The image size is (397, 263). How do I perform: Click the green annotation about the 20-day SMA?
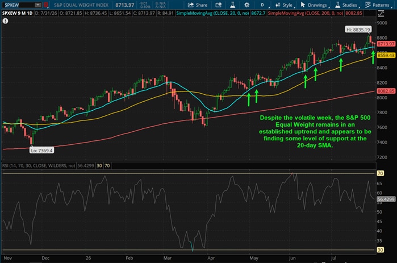315,131
